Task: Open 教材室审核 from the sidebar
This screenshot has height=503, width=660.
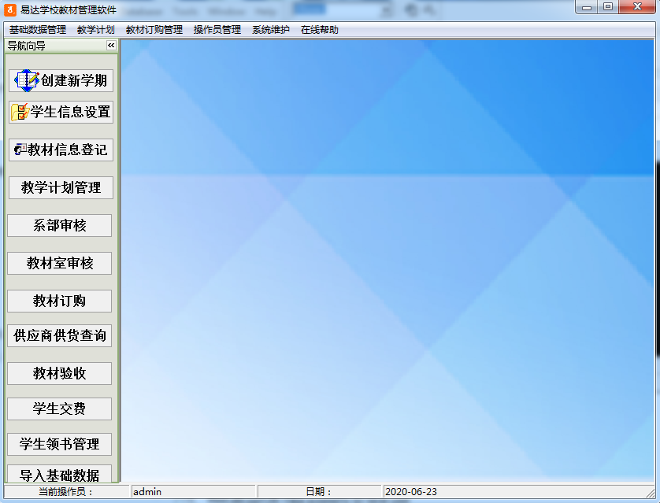Action: tap(59, 263)
